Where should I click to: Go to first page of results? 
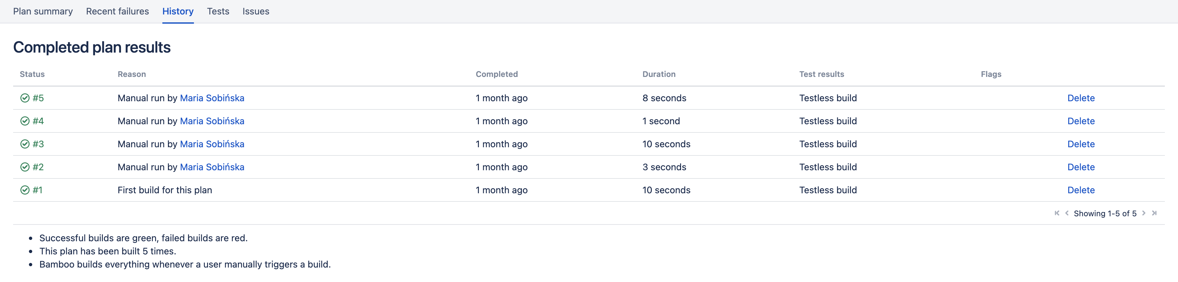(x=1057, y=213)
